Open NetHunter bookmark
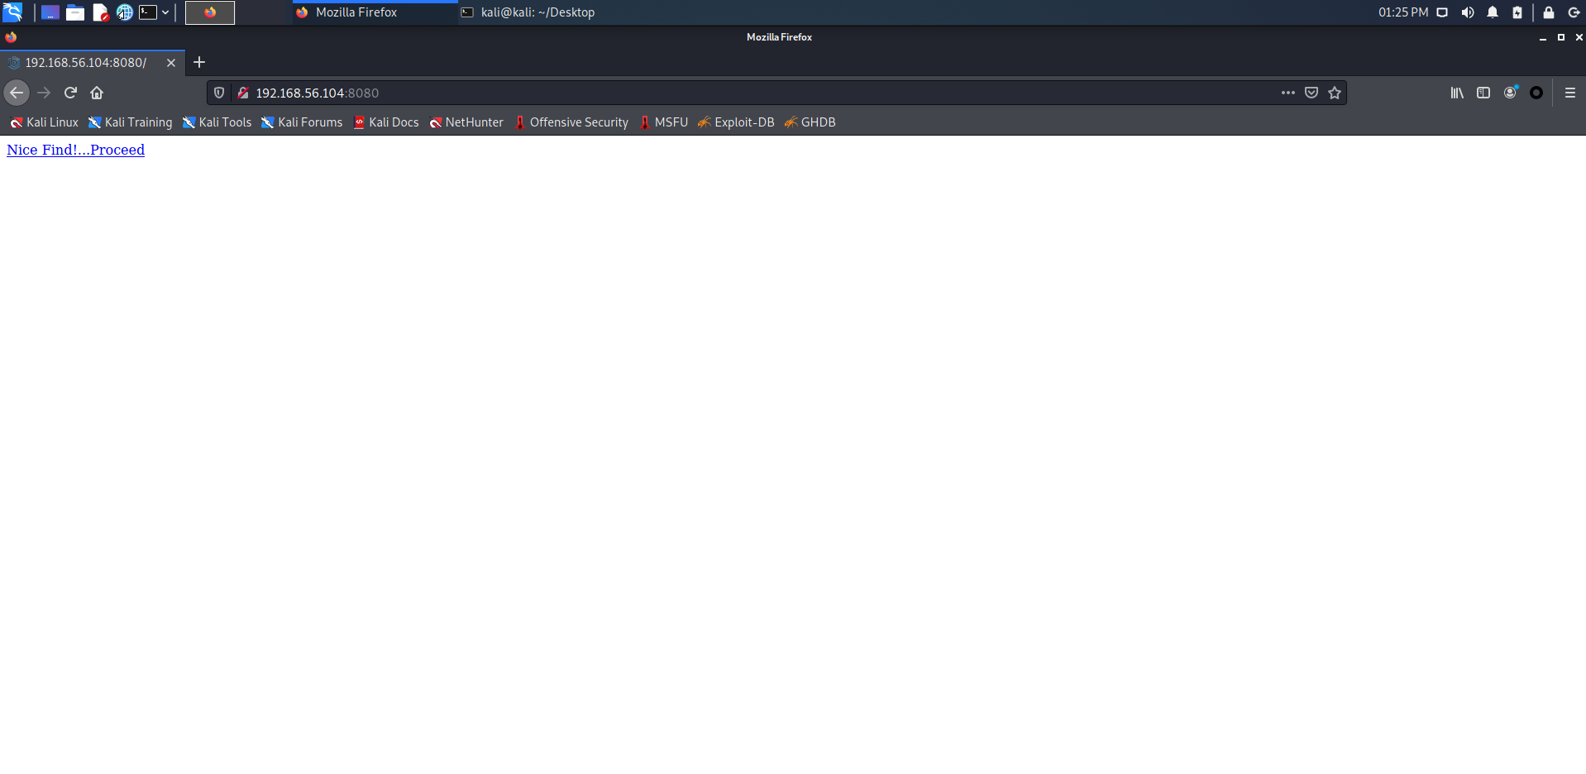The height and width of the screenshot is (774, 1586). 466,122
